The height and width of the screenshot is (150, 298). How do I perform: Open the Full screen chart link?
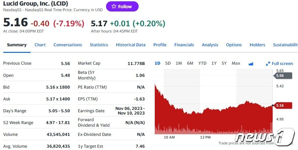[x=282, y=64]
